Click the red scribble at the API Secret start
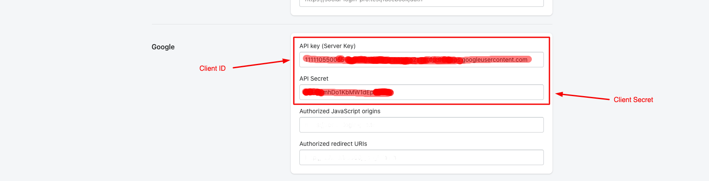 pos(313,92)
